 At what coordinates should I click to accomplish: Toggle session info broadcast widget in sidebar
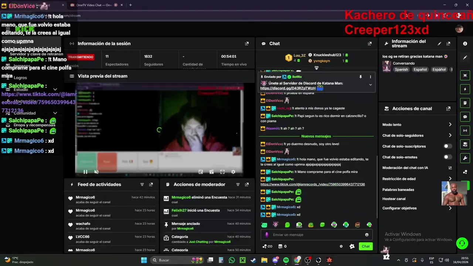pyautogui.click(x=465, y=130)
